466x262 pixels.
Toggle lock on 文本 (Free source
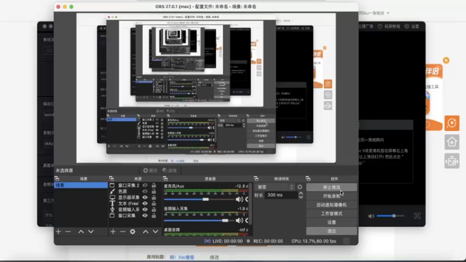coord(154,203)
